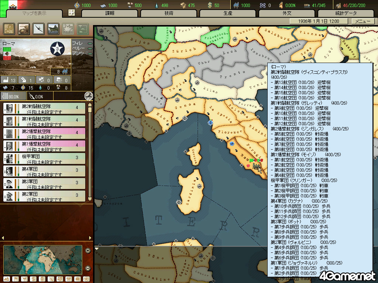Open the 技術 technology tab
The image size is (378, 283).
(169, 13)
